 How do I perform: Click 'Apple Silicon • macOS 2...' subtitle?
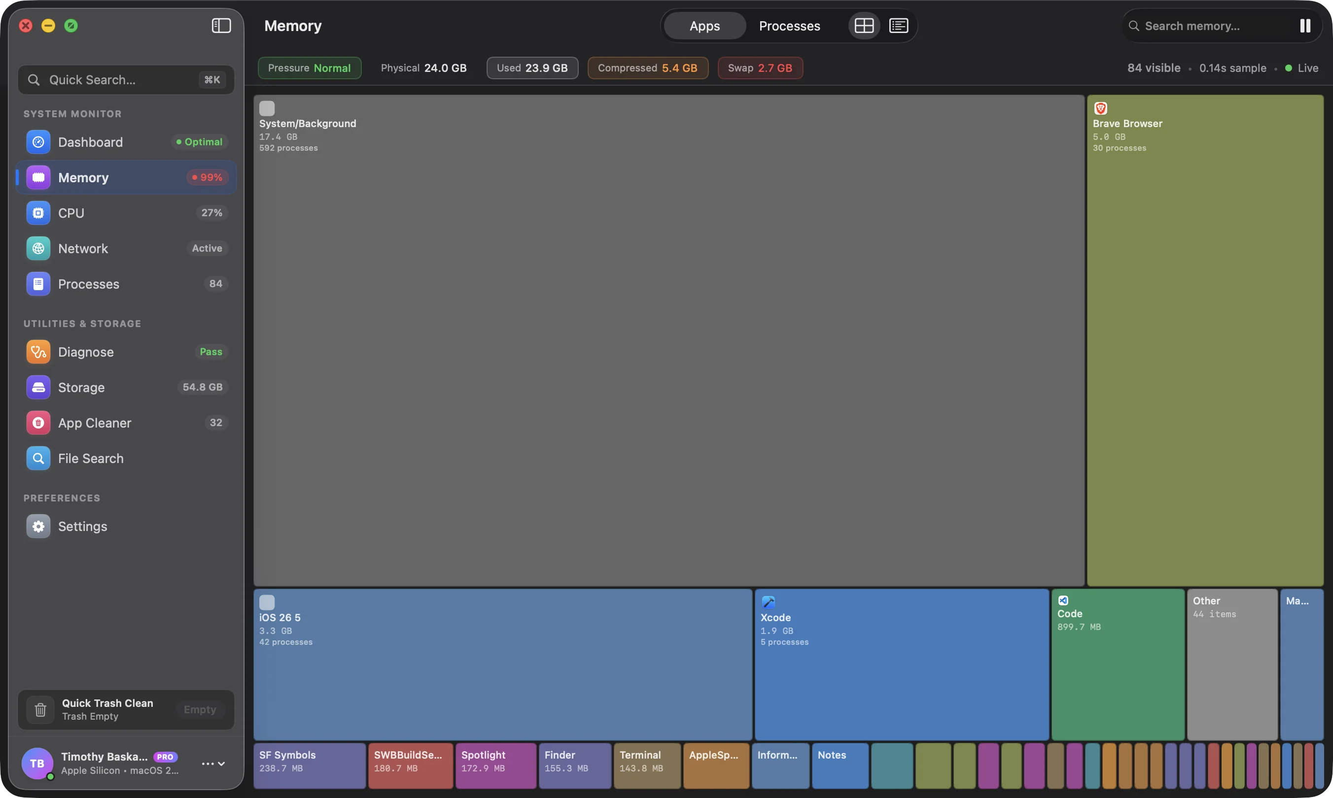click(x=119, y=770)
